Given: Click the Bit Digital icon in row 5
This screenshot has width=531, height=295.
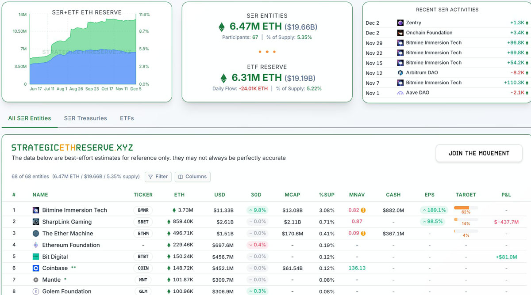Looking at the screenshot, I should (36, 257).
